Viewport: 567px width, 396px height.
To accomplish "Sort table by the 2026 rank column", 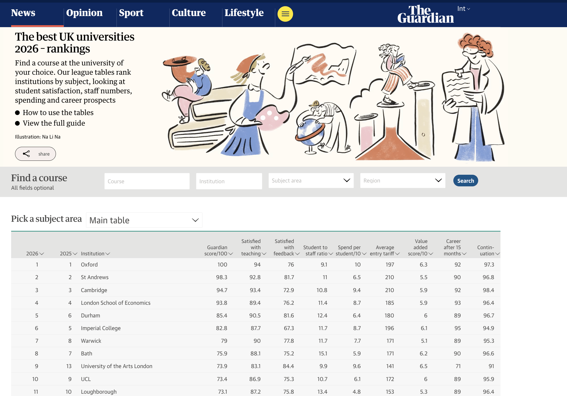I will coord(35,254).
